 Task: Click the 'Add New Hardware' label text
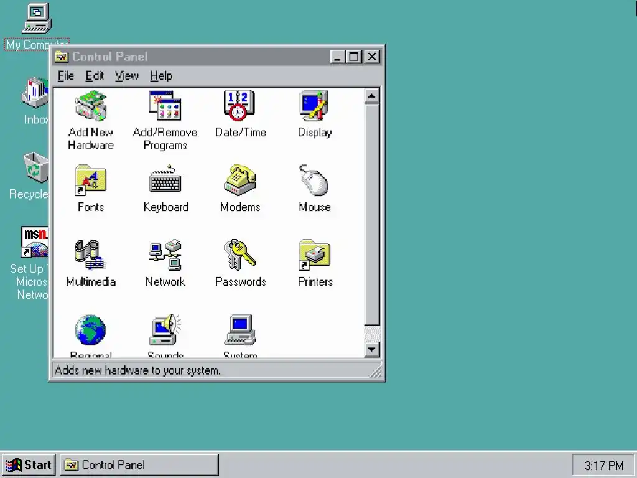point(91,139)
